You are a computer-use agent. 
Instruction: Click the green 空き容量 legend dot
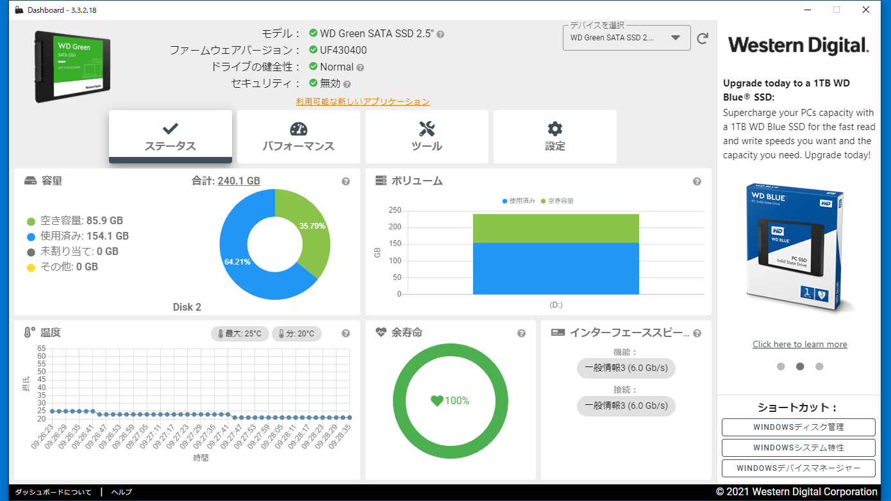click(x=31, y=222)
